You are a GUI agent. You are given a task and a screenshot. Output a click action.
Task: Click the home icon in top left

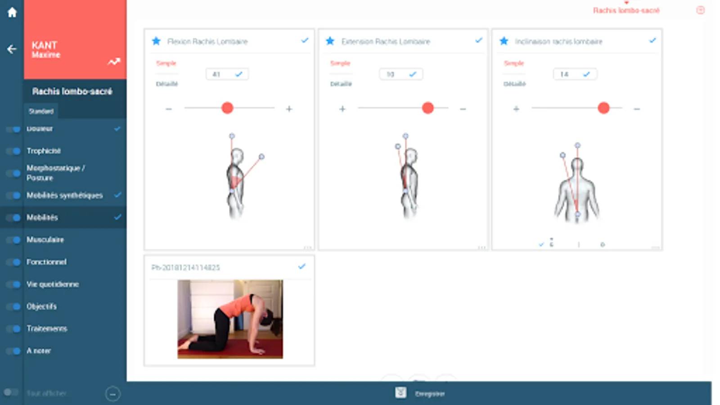pos(11,12)
